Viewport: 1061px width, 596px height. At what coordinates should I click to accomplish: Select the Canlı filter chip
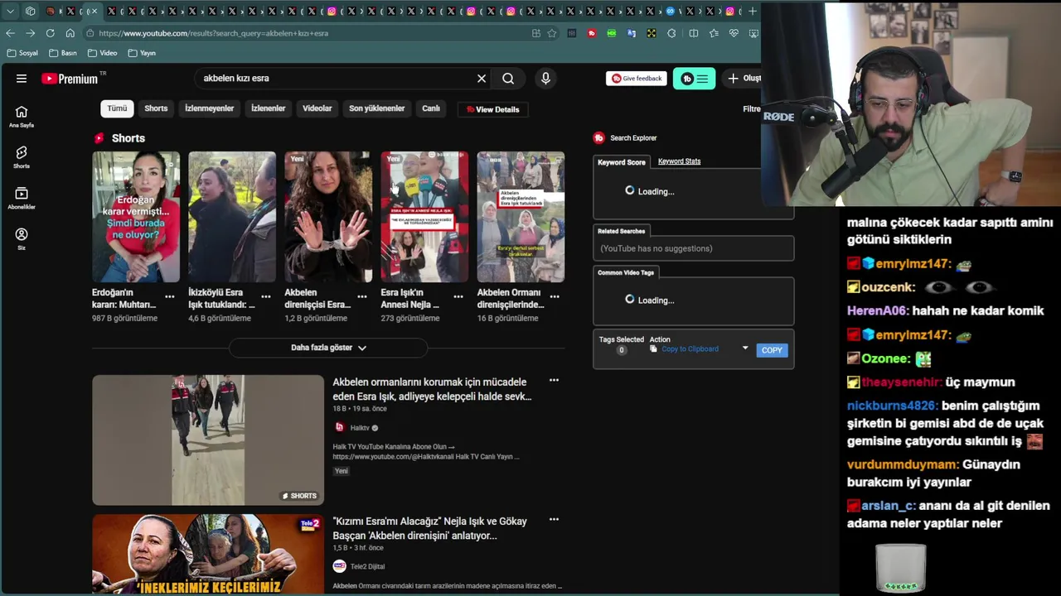click(x=431, y=108)
